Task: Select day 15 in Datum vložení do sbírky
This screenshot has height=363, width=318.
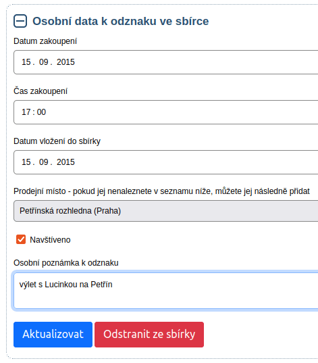Action: pos(26,162)
